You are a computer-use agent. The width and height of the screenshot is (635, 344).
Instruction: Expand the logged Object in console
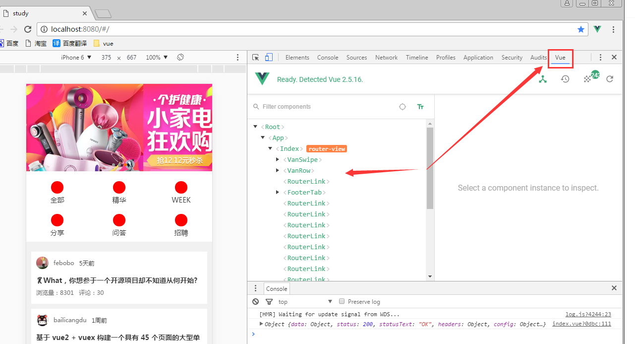pyautogui.click(x=261, y=324)
